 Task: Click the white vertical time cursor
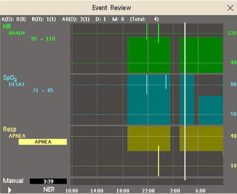[x=185, y=101]
